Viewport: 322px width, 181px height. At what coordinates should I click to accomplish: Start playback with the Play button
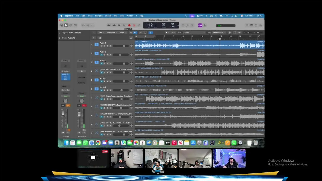[x=124, y=25]
